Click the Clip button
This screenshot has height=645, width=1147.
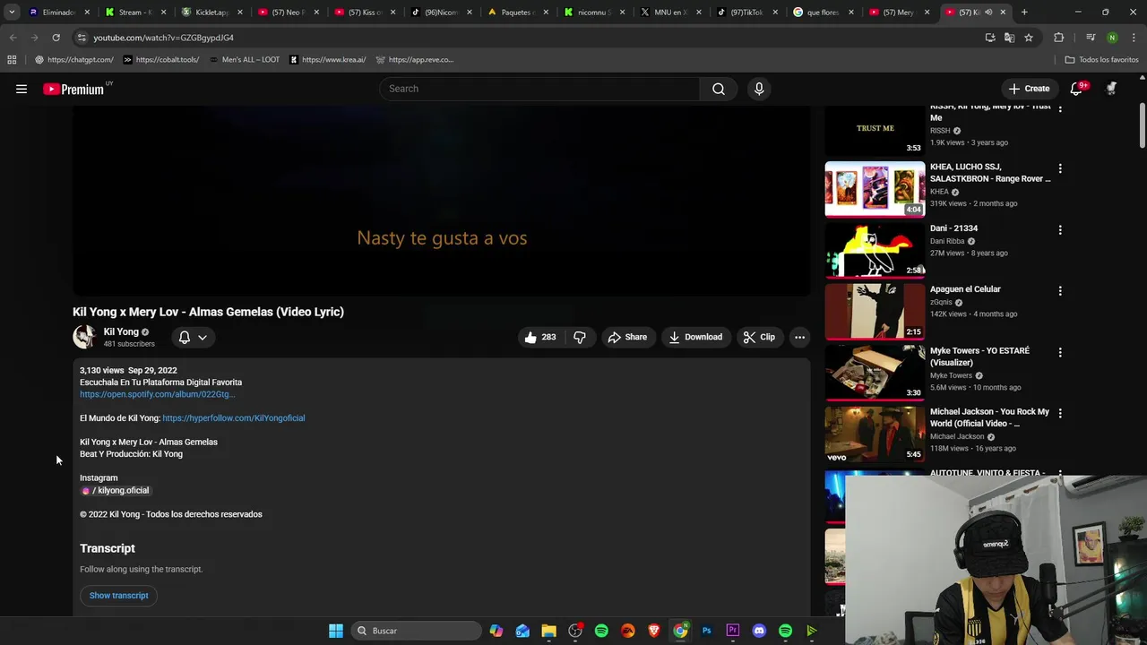click(759, 337)
